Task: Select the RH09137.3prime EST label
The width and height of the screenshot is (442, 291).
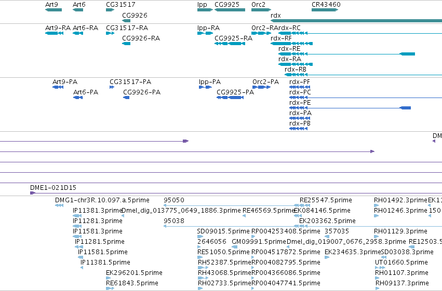Action: tap(402, 283)
